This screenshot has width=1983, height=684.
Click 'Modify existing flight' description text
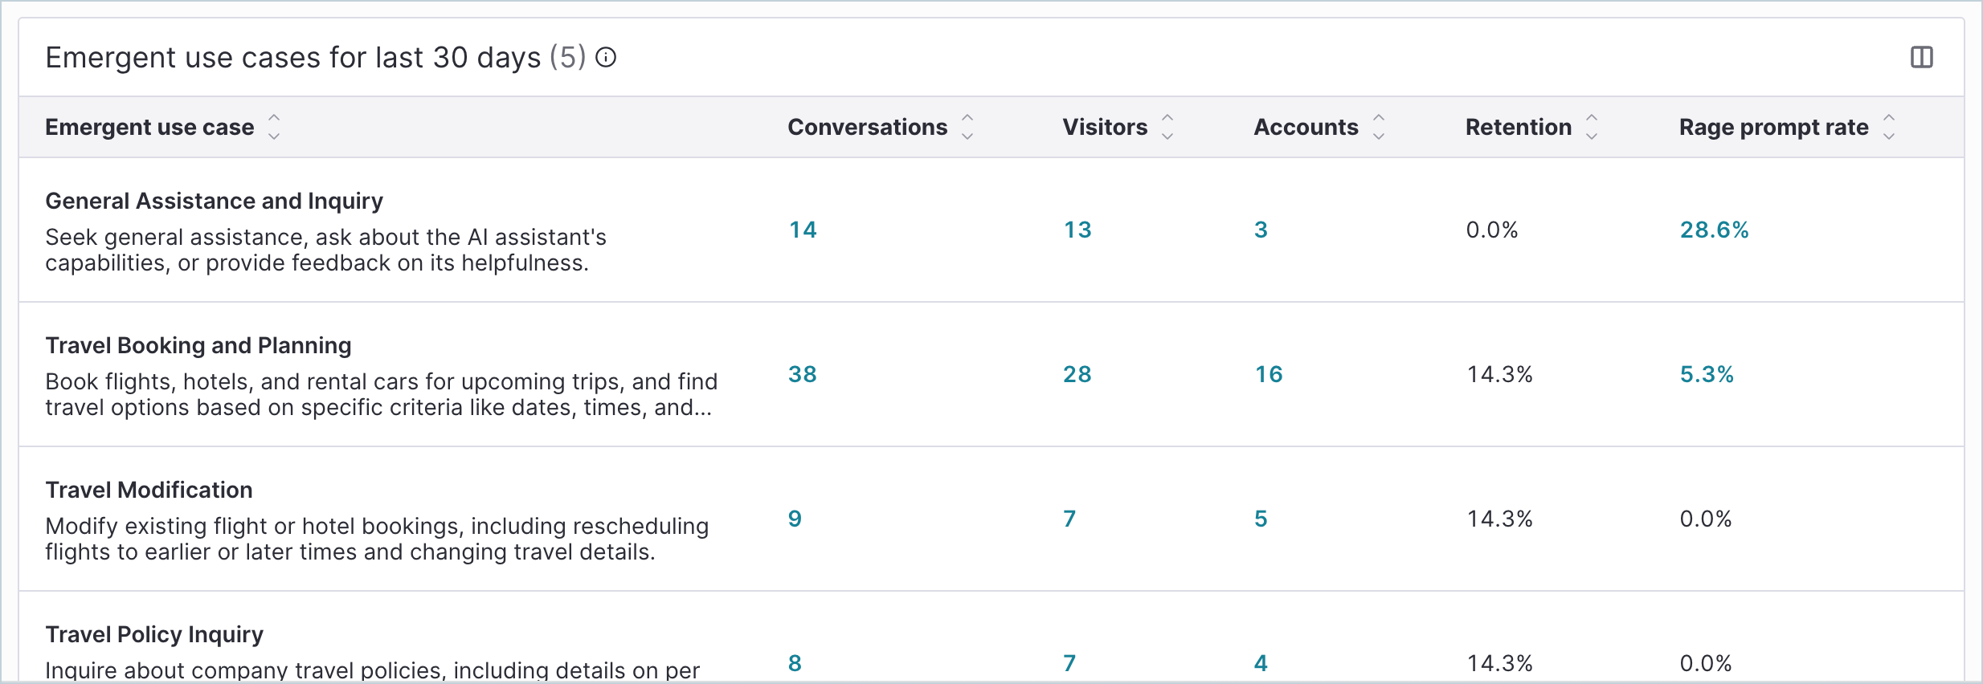click(x=377, y=539)
